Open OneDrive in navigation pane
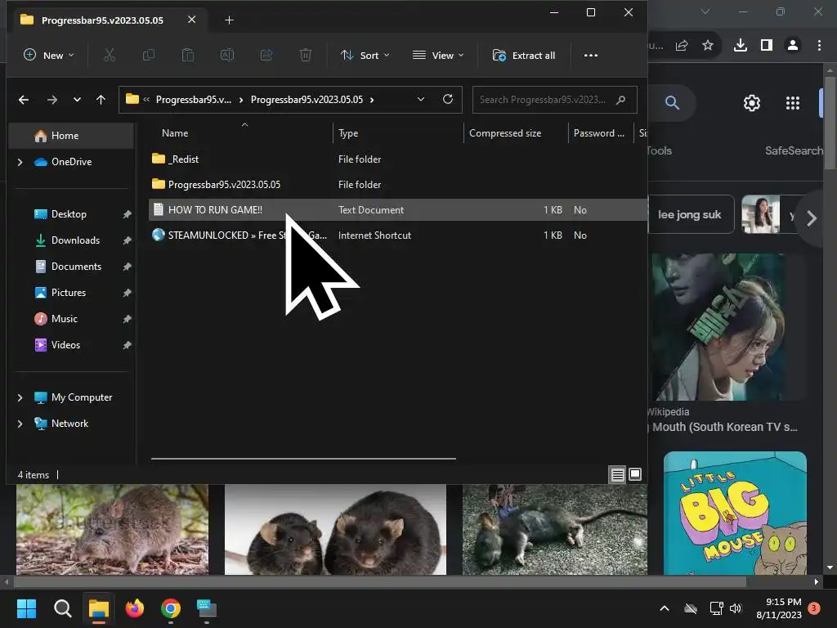 (72, 162)
